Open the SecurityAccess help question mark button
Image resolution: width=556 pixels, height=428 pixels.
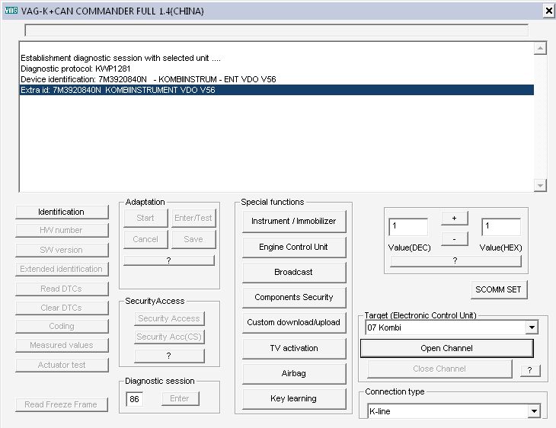pyautogui.click(x=169, y=356)
